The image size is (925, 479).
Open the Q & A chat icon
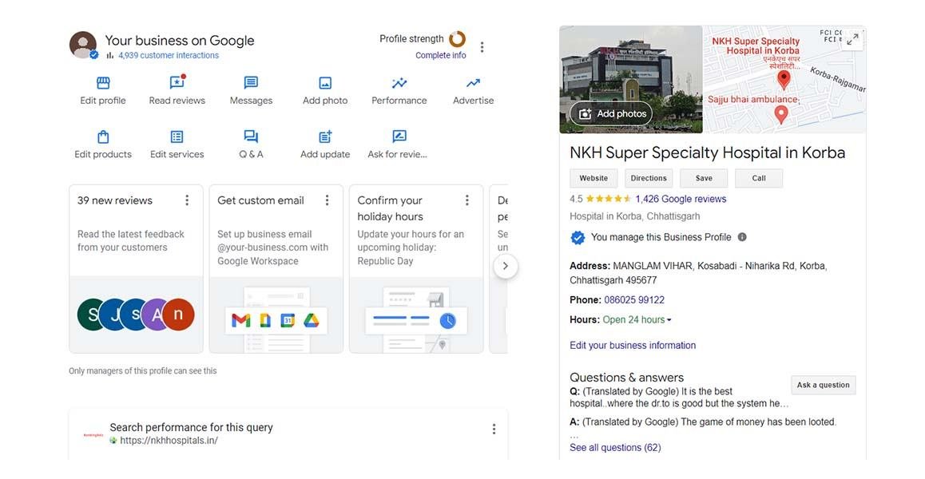(252, 137)
